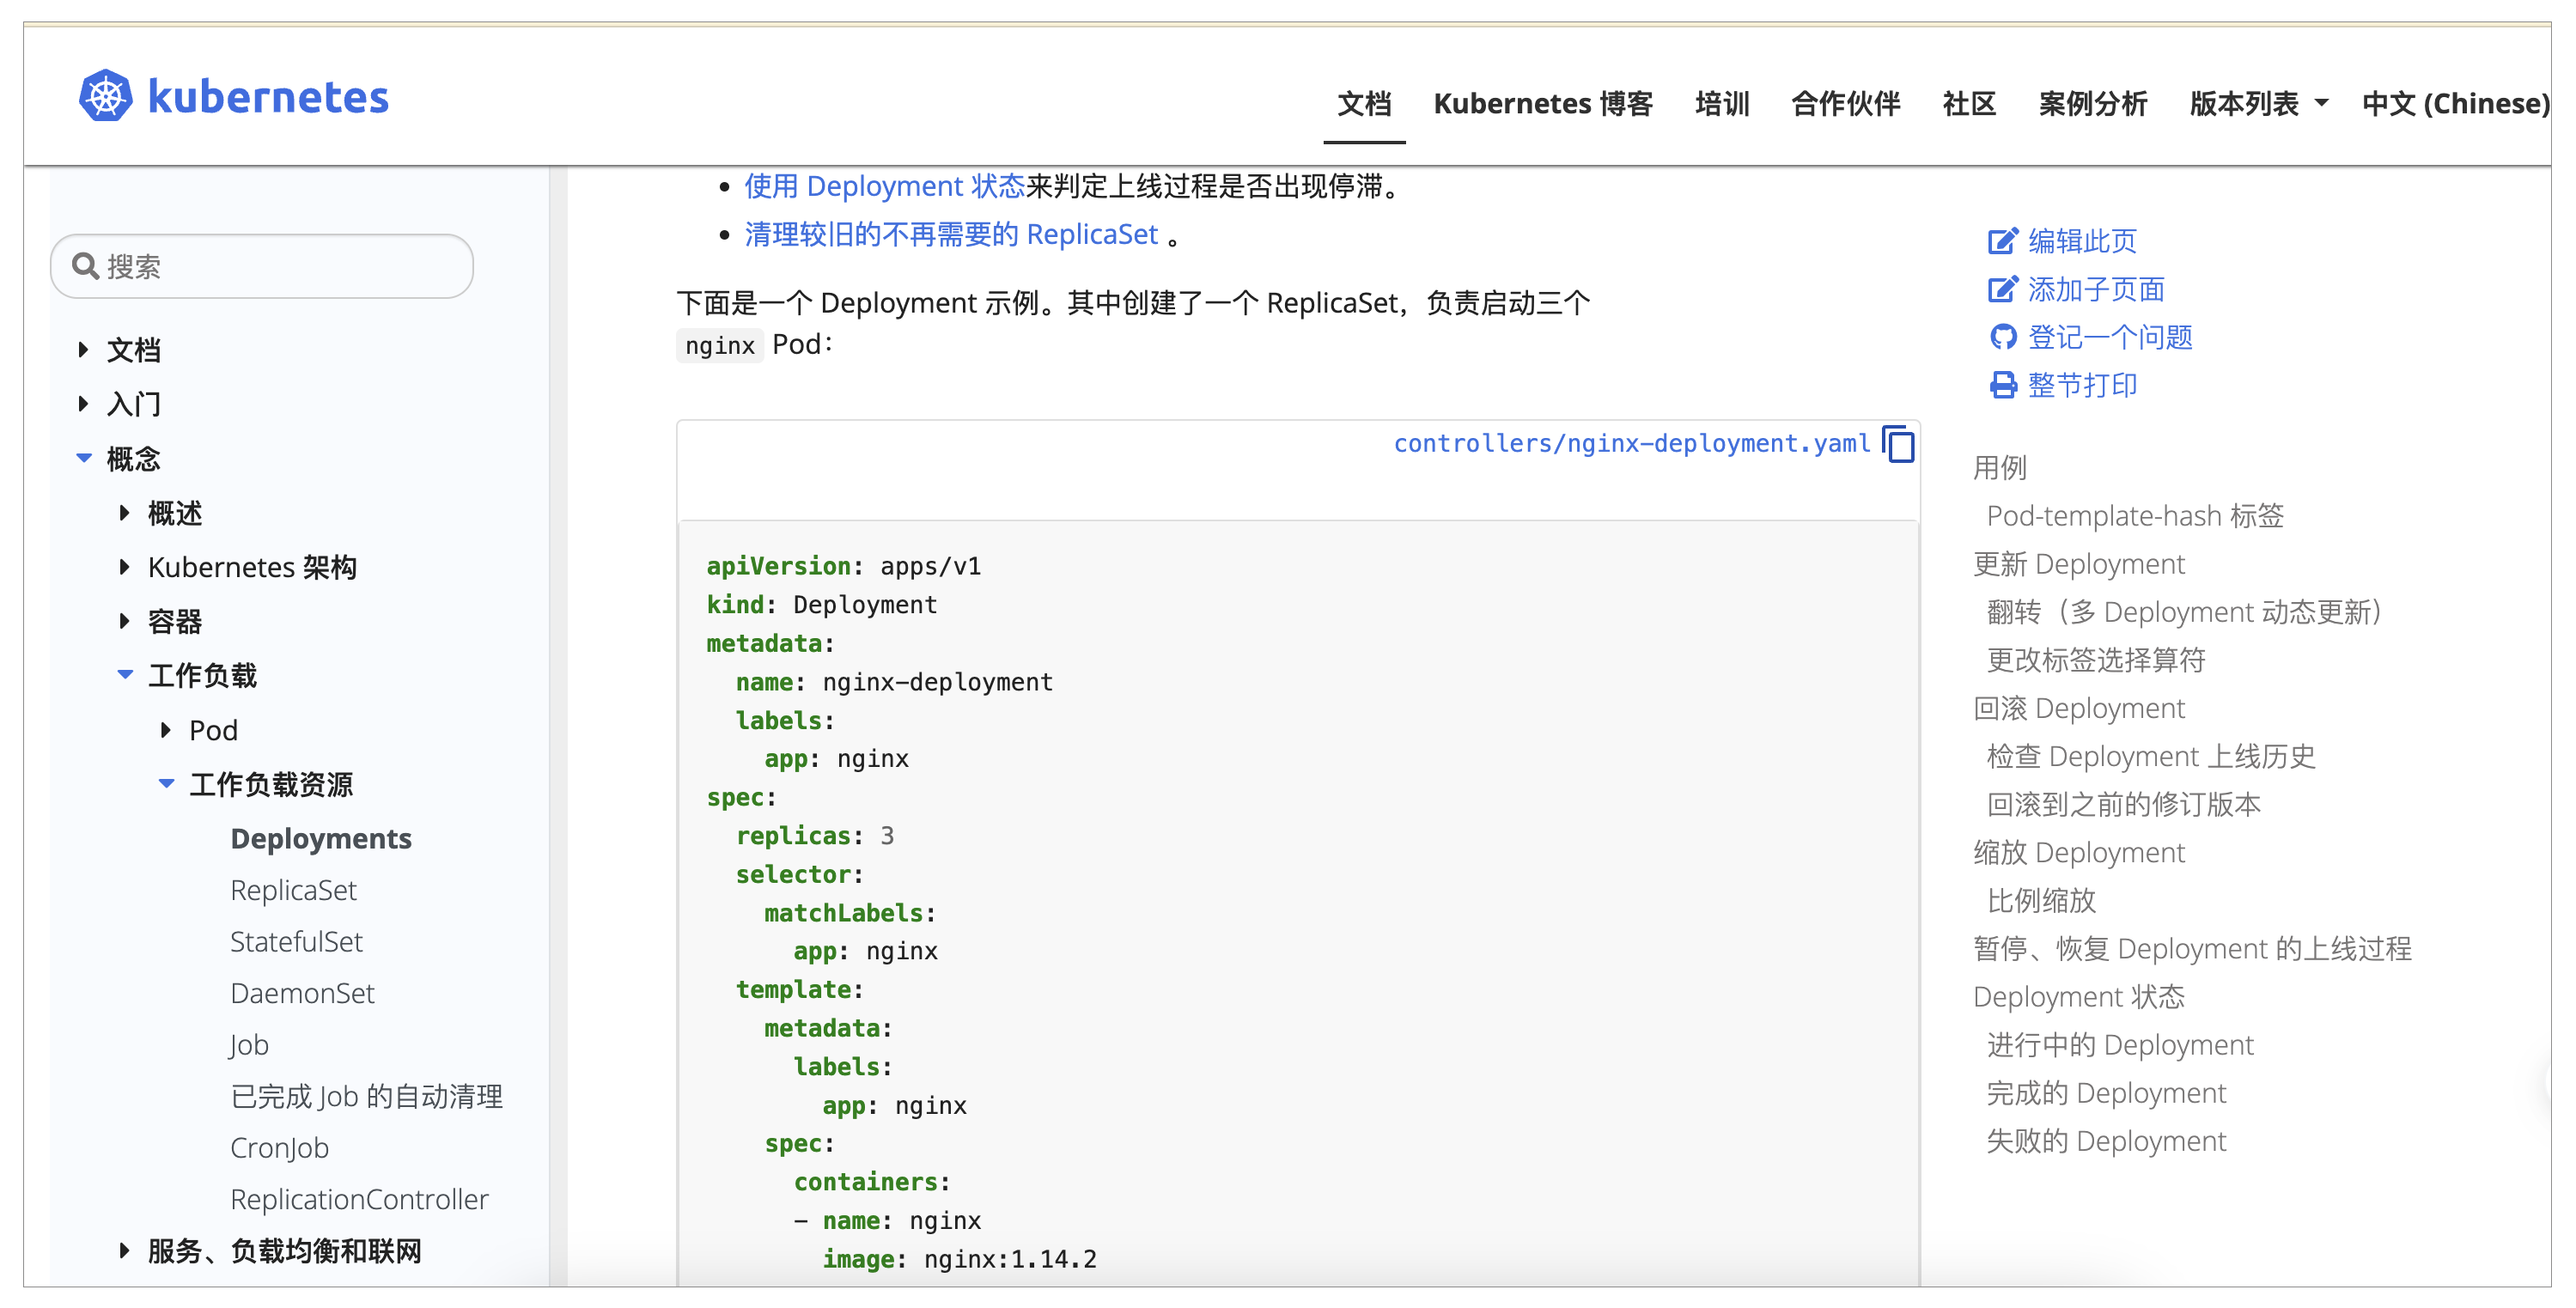Jump to 检查 Deployment 上线历史 section
2576x1308 pixels.
click(x=2150, y=756)
